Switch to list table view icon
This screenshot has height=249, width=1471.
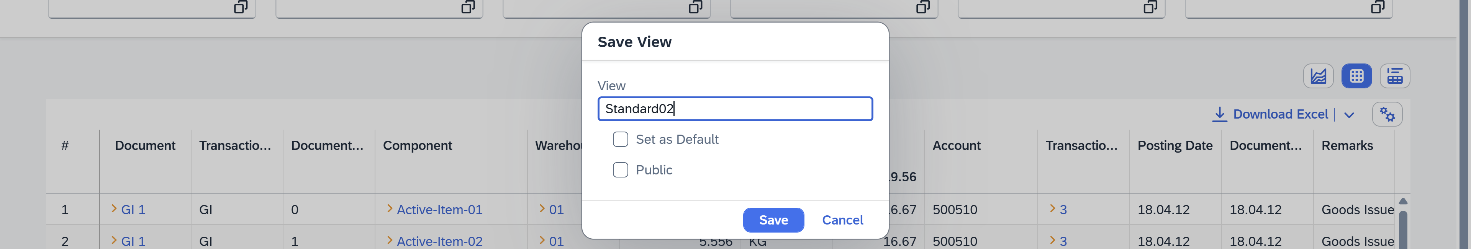click(x=1394, y=76)
